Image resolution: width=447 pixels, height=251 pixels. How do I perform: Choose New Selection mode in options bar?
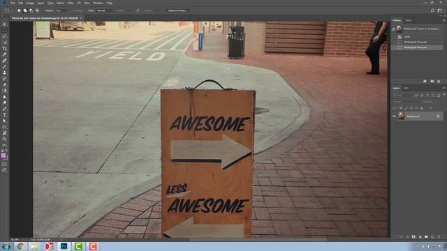click(x=19, y=10)
